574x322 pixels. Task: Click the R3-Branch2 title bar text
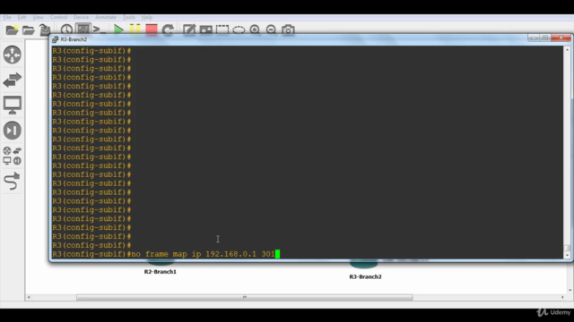(x=74, y=39)
